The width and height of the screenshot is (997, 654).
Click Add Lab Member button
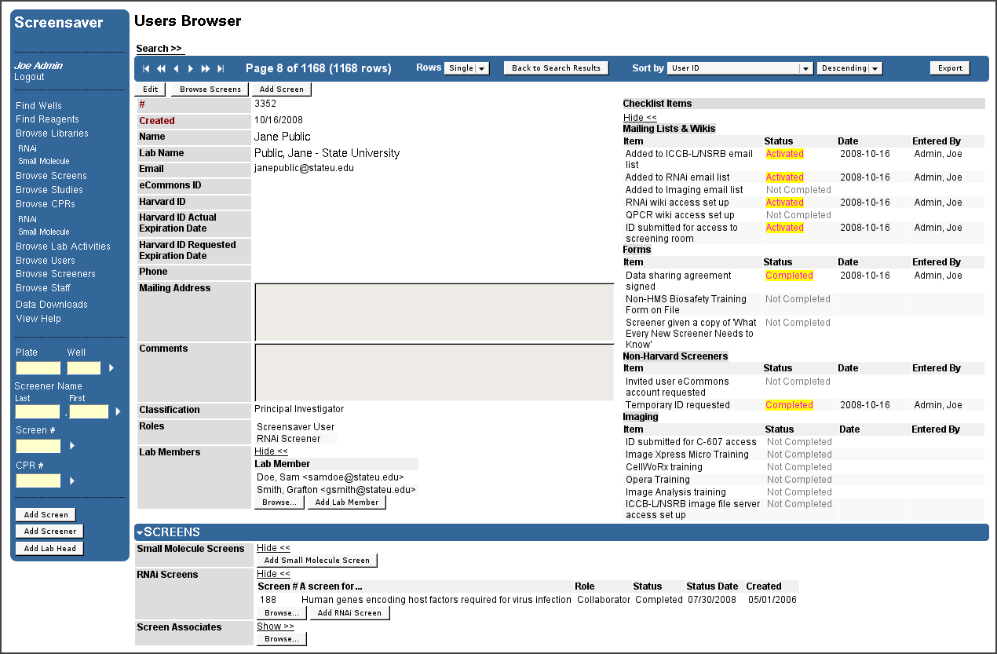tap(346, 502)
